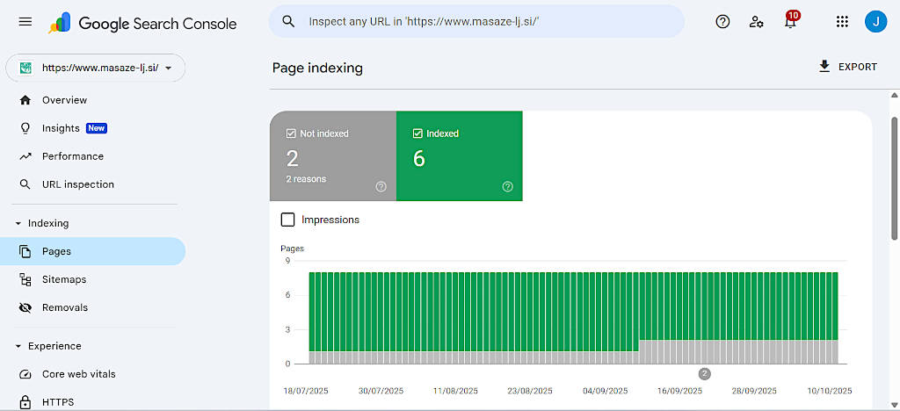The width and height of the screenshot is (900, 411).
Task: Click the Help question mark icon
Action: point(722,22)
